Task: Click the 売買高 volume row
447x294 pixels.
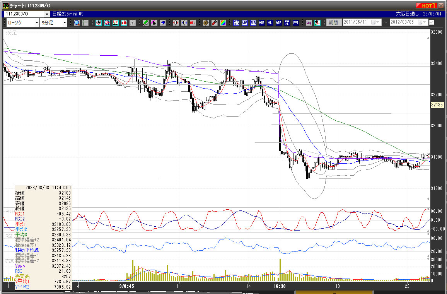Action: point(43,277)
